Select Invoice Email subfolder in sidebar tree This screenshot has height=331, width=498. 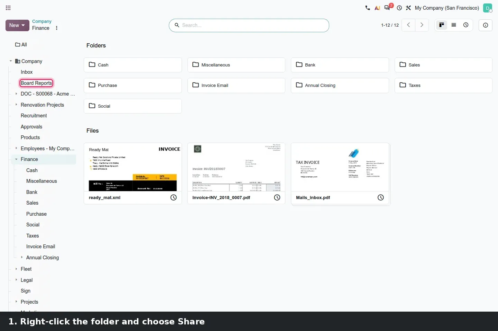[x=40, y=247]
